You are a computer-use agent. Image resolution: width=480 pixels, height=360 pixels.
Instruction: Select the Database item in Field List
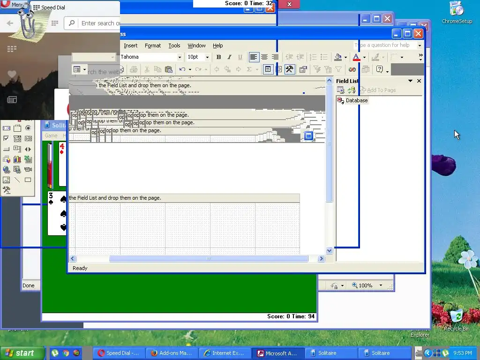tap(352, 100)
